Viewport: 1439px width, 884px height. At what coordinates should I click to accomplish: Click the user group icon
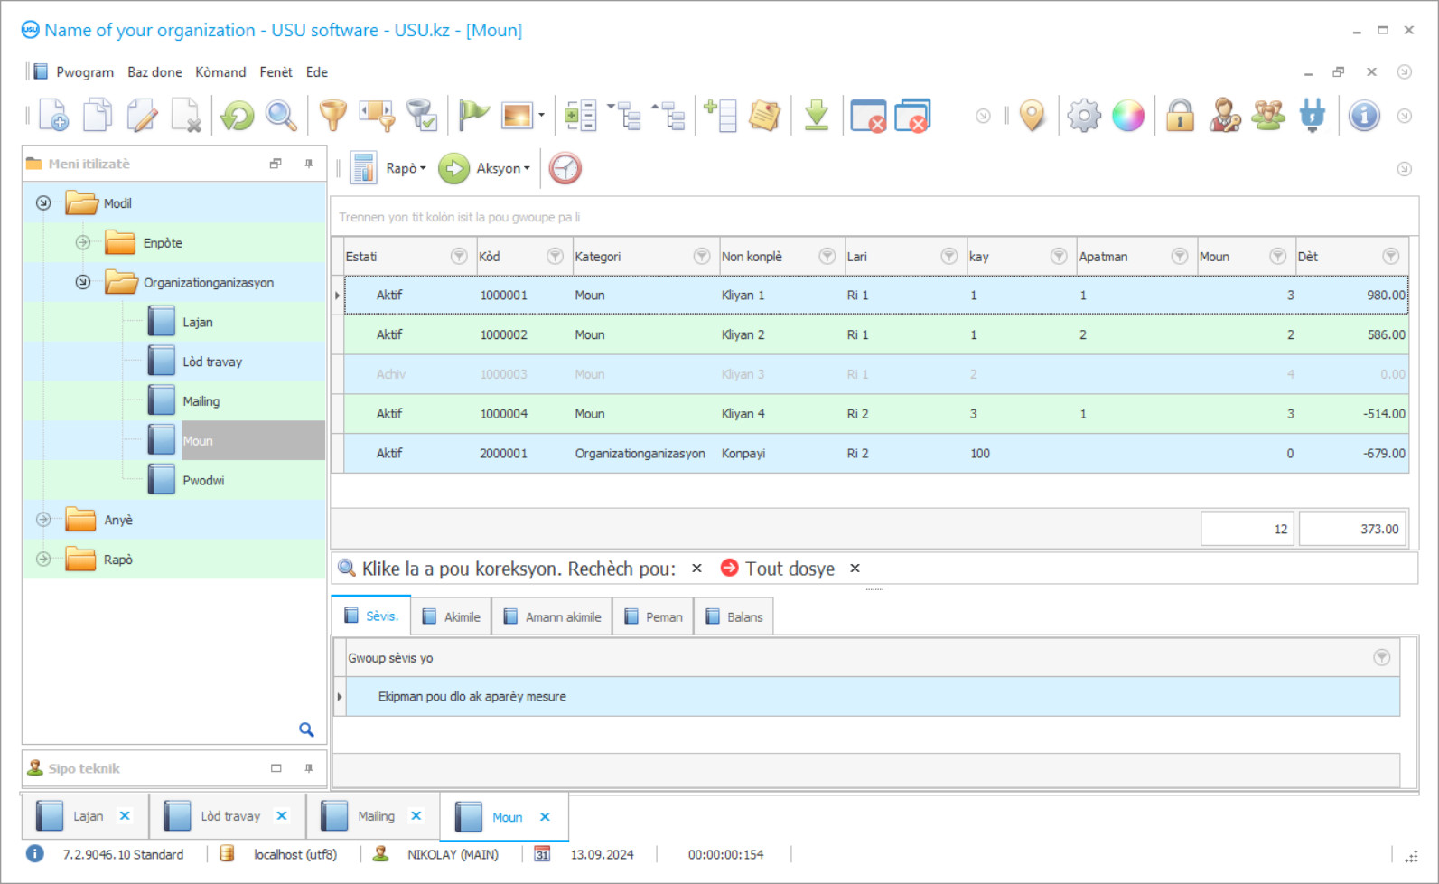click(x=1268, y=116)
